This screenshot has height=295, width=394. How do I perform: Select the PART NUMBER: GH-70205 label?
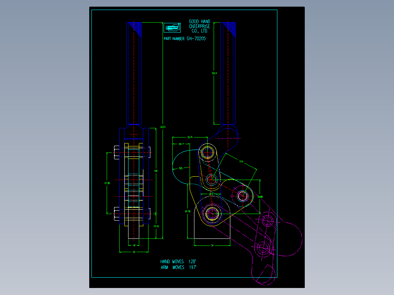click(x=185, y=38)
